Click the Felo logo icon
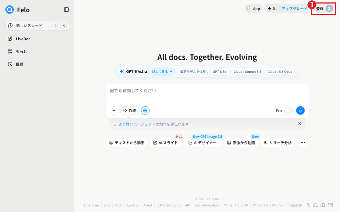Image resolution: width=340 pixels, height=212 pixels. click(10, 10)
